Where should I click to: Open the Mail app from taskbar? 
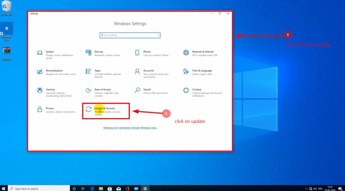[x=119, y=189]
